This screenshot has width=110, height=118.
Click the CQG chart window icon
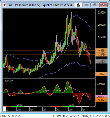(4, 5)
